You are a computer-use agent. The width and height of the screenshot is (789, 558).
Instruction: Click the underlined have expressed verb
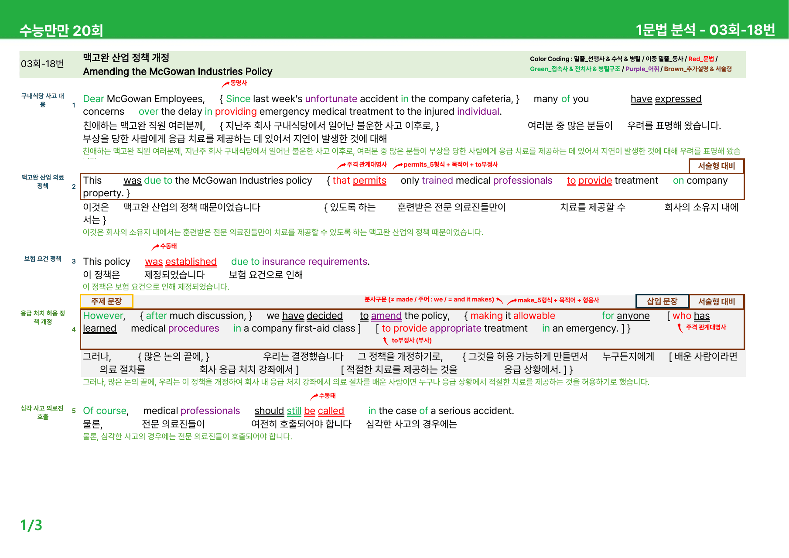pos(666,99)
